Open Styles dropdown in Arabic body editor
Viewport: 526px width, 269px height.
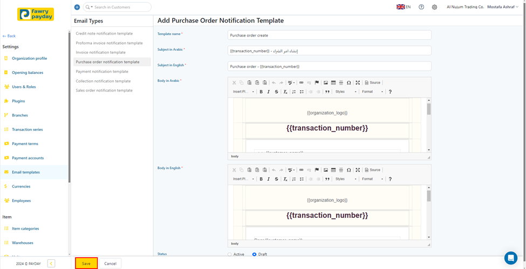pos(346,92)
